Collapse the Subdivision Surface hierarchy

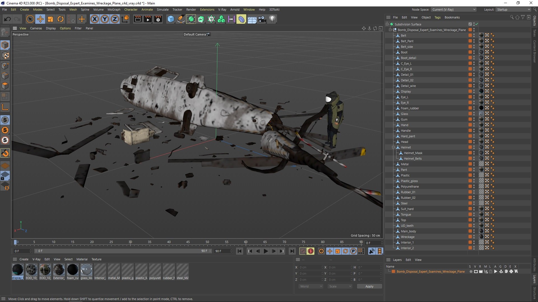387,24
